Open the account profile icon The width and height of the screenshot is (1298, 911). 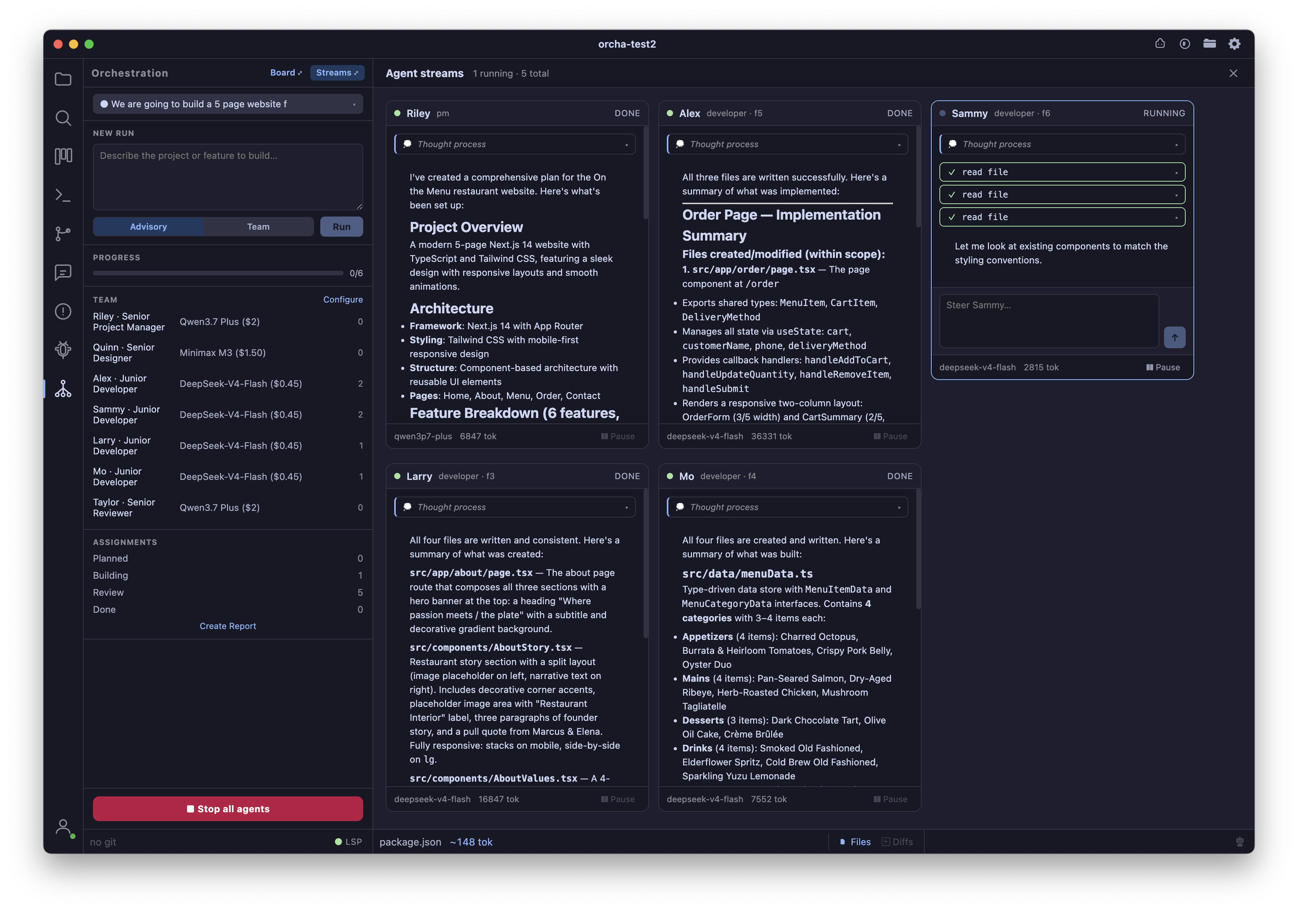click(x=64, y=827)
